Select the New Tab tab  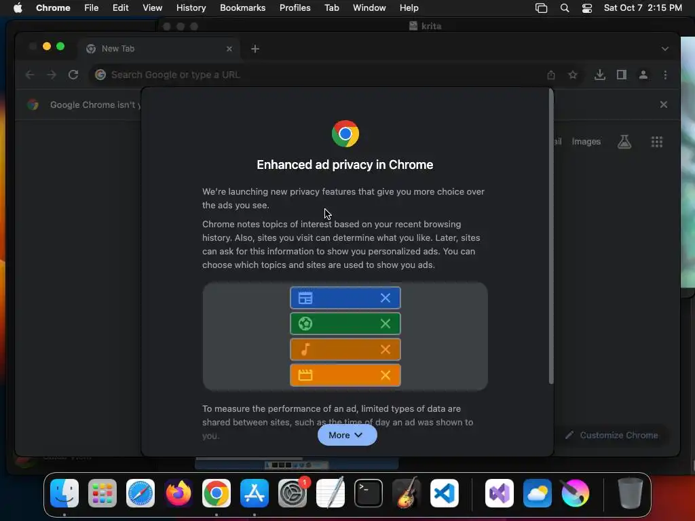pyautogui.click(x=159, y=49)
